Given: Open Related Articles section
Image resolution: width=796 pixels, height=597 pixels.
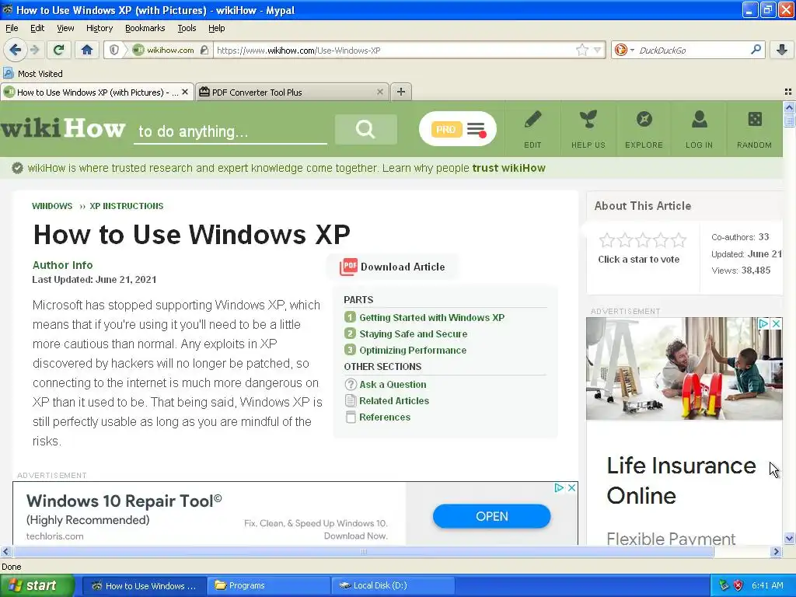Looking at the screenshot, I should pos(394,401).
